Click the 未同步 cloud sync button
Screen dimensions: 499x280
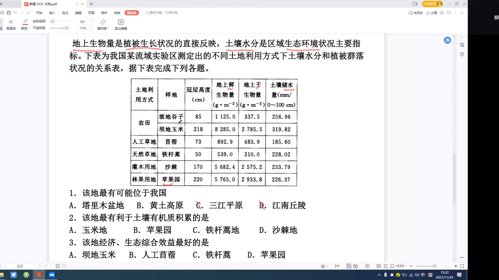point(416,13)
